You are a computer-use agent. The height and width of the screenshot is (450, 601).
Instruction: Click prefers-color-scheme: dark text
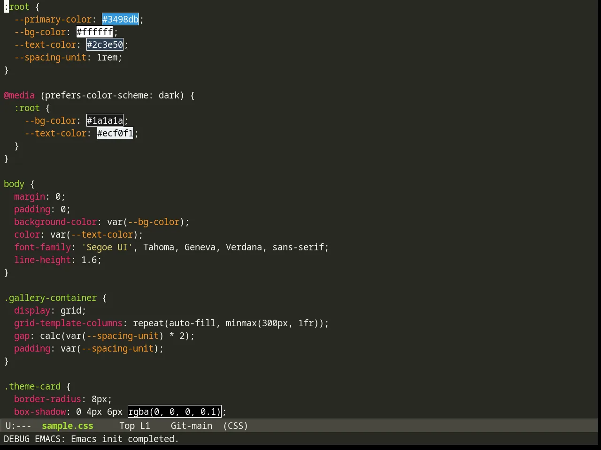click(x=112, y=95)
